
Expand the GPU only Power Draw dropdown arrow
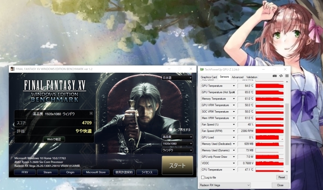point(234,157)
